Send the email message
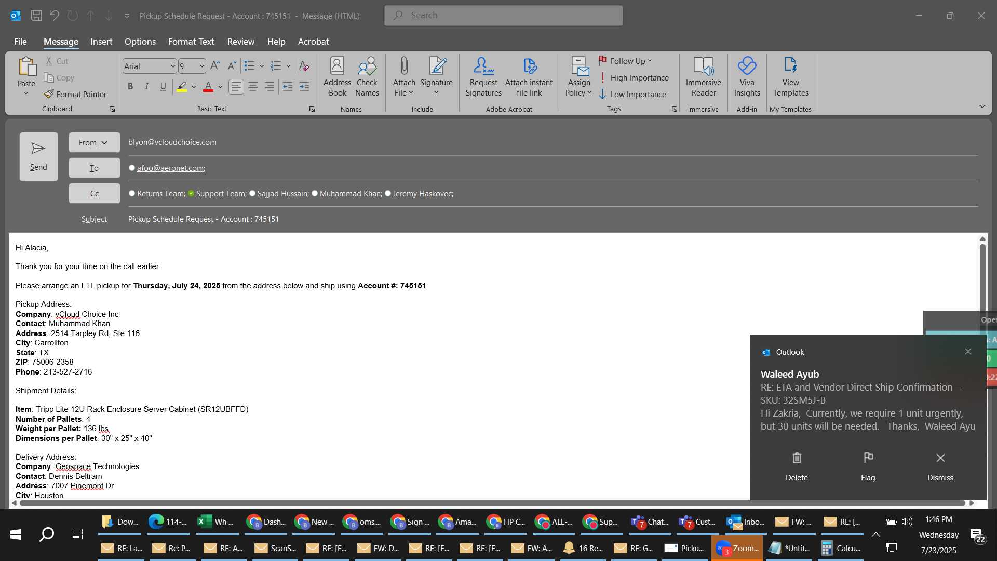Screen dimensions: 997x561 click(38, 156)
